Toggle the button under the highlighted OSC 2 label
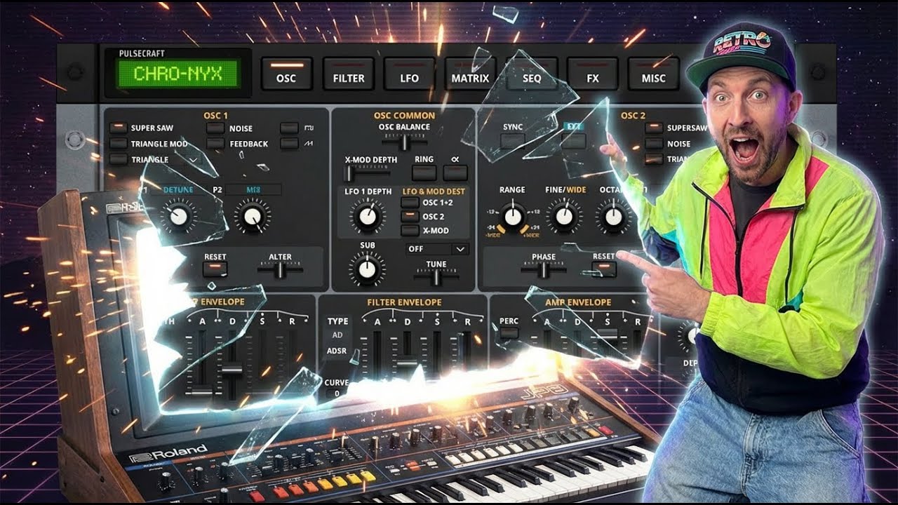 tap(574, 141)
